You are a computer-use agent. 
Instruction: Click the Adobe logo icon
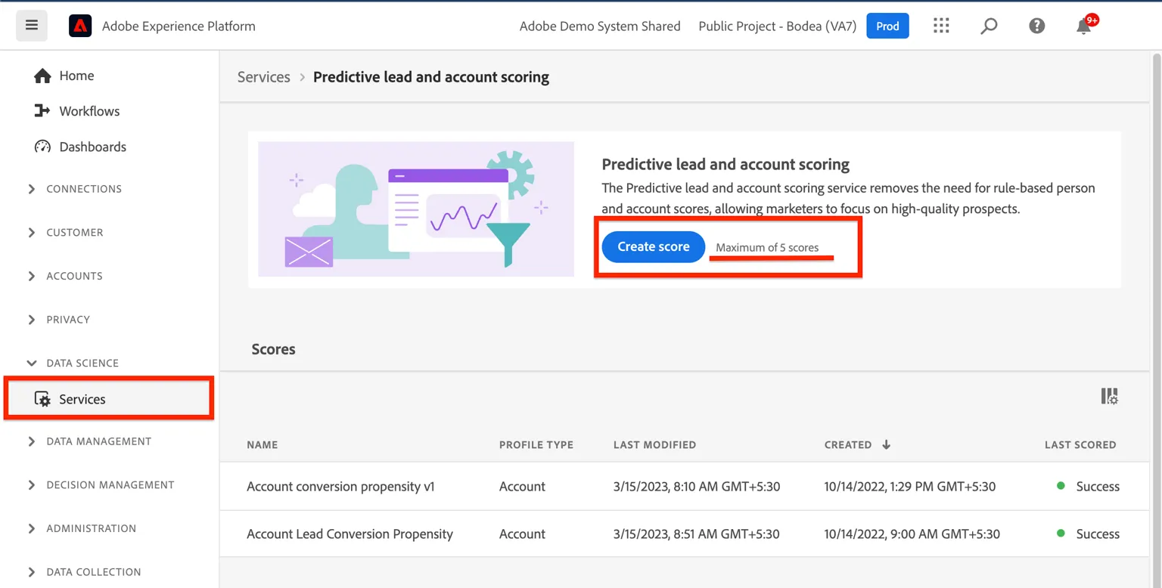click(x=80, y=26)
